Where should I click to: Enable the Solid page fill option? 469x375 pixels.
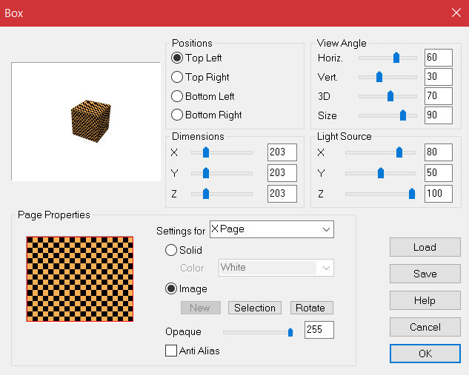[x=171, y=250]
